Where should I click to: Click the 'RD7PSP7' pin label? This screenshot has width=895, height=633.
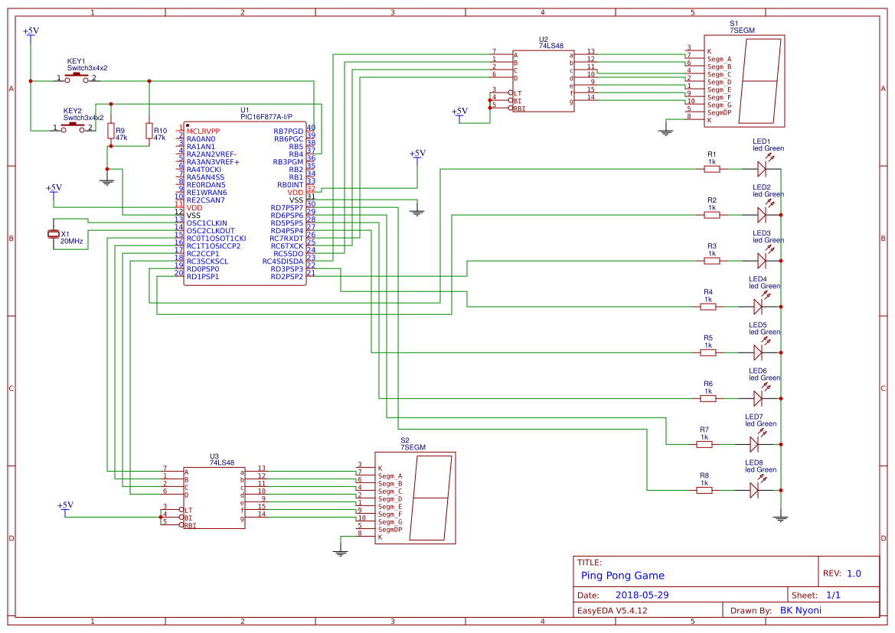(287, 208)
